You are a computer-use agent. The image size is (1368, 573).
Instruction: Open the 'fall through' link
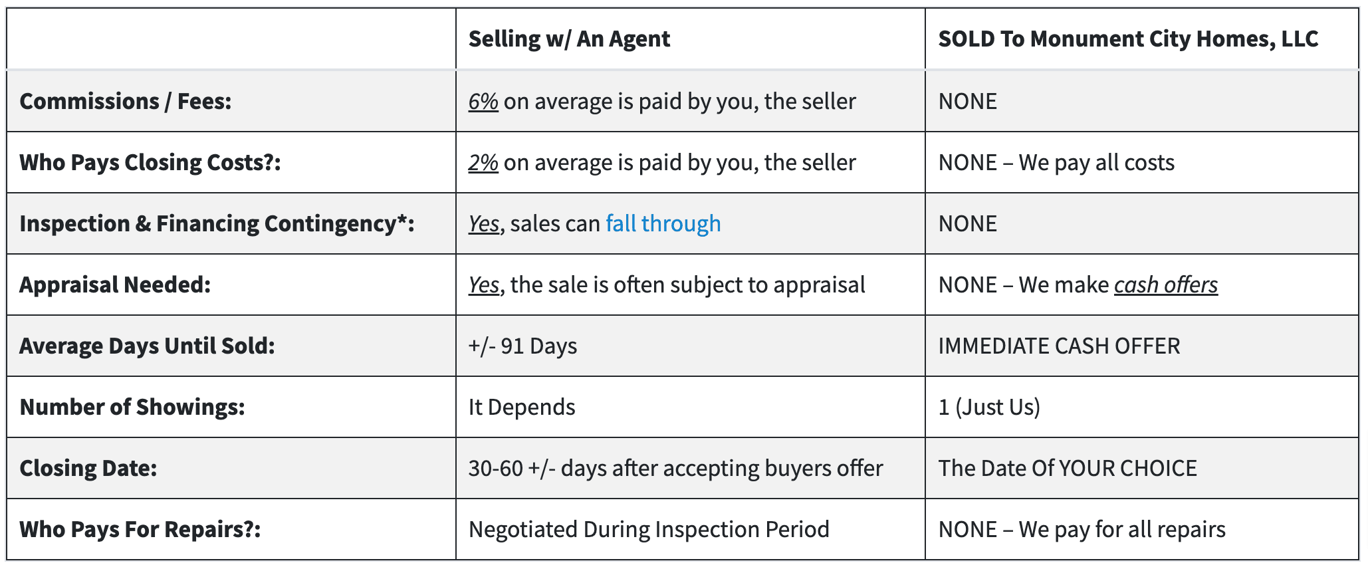663,224
